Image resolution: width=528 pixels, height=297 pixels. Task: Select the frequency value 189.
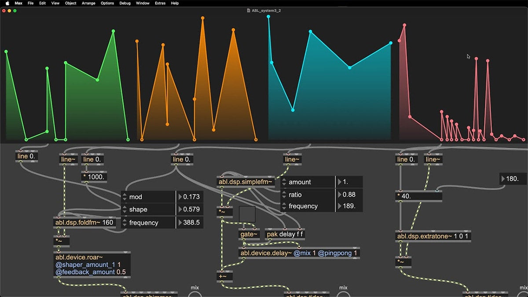click(350, 206)
